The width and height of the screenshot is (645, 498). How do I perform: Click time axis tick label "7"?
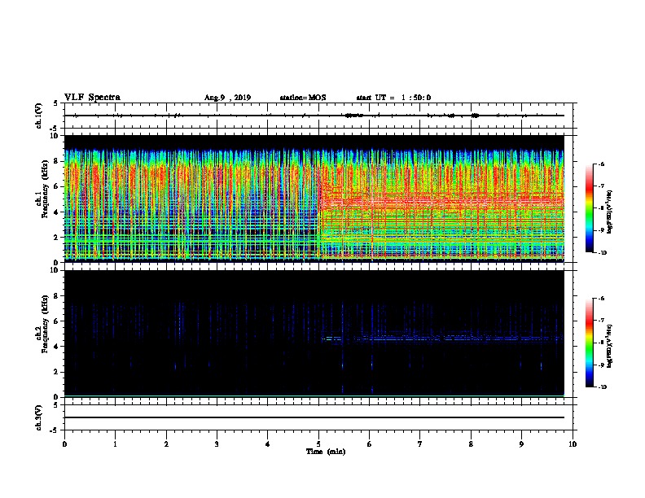coord(420,444)
